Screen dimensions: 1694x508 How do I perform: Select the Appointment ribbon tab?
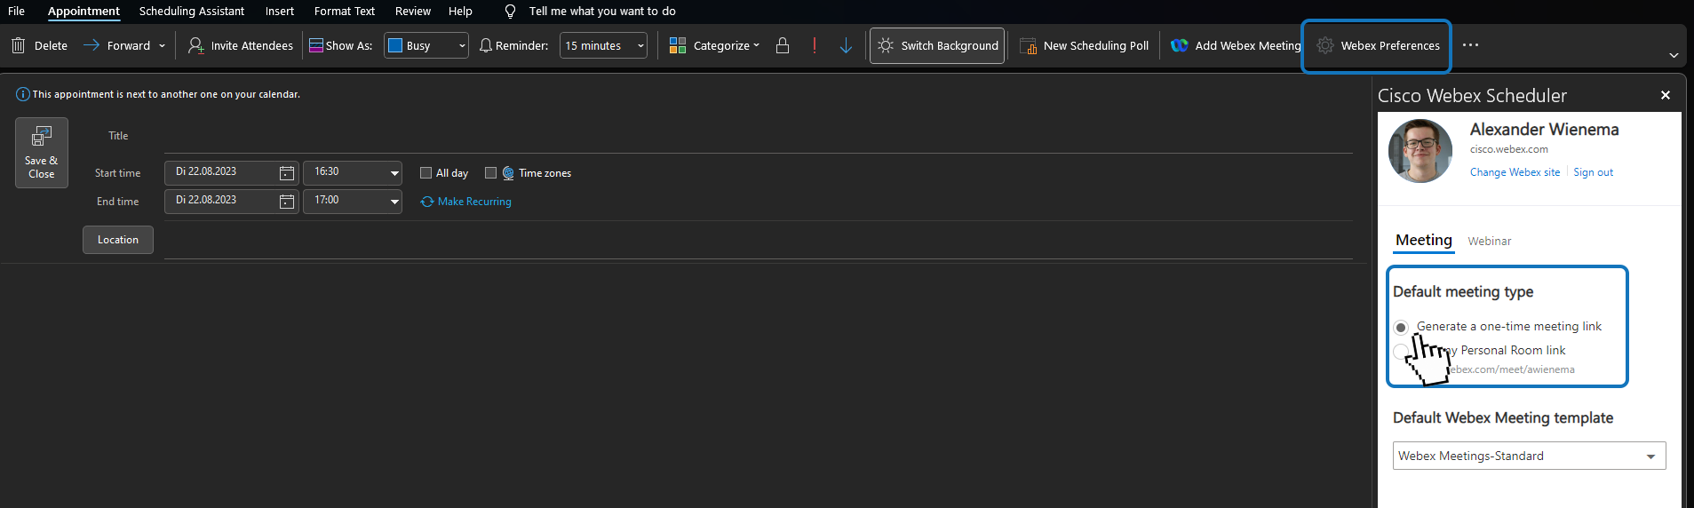84,12
